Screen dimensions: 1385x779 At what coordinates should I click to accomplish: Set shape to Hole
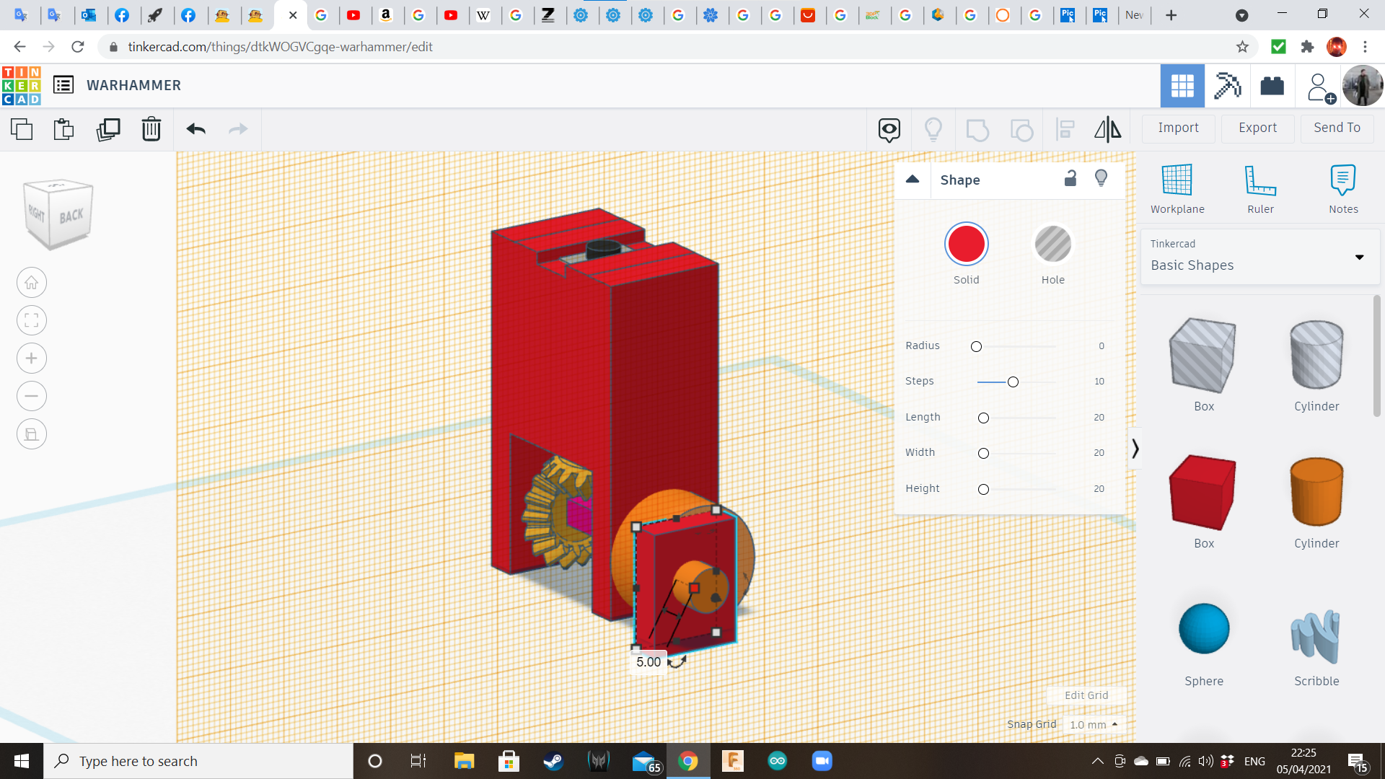coord(1052,245)
